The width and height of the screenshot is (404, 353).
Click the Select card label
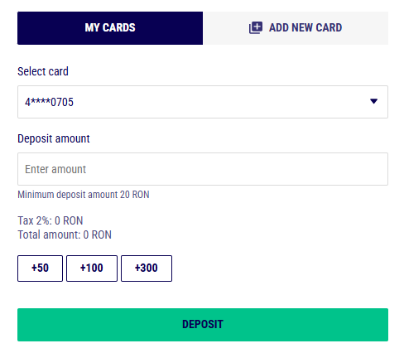pos(43,71)
